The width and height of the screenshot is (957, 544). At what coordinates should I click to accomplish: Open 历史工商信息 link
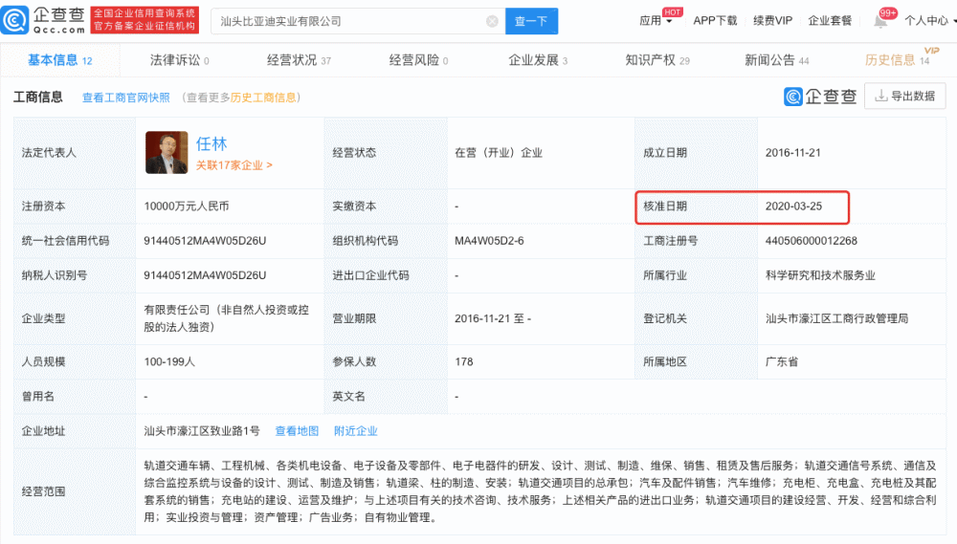pyautogui.click(x=263, y=98)
